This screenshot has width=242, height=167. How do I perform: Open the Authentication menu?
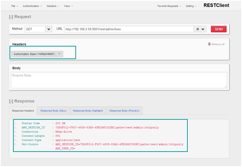(32, 6)
